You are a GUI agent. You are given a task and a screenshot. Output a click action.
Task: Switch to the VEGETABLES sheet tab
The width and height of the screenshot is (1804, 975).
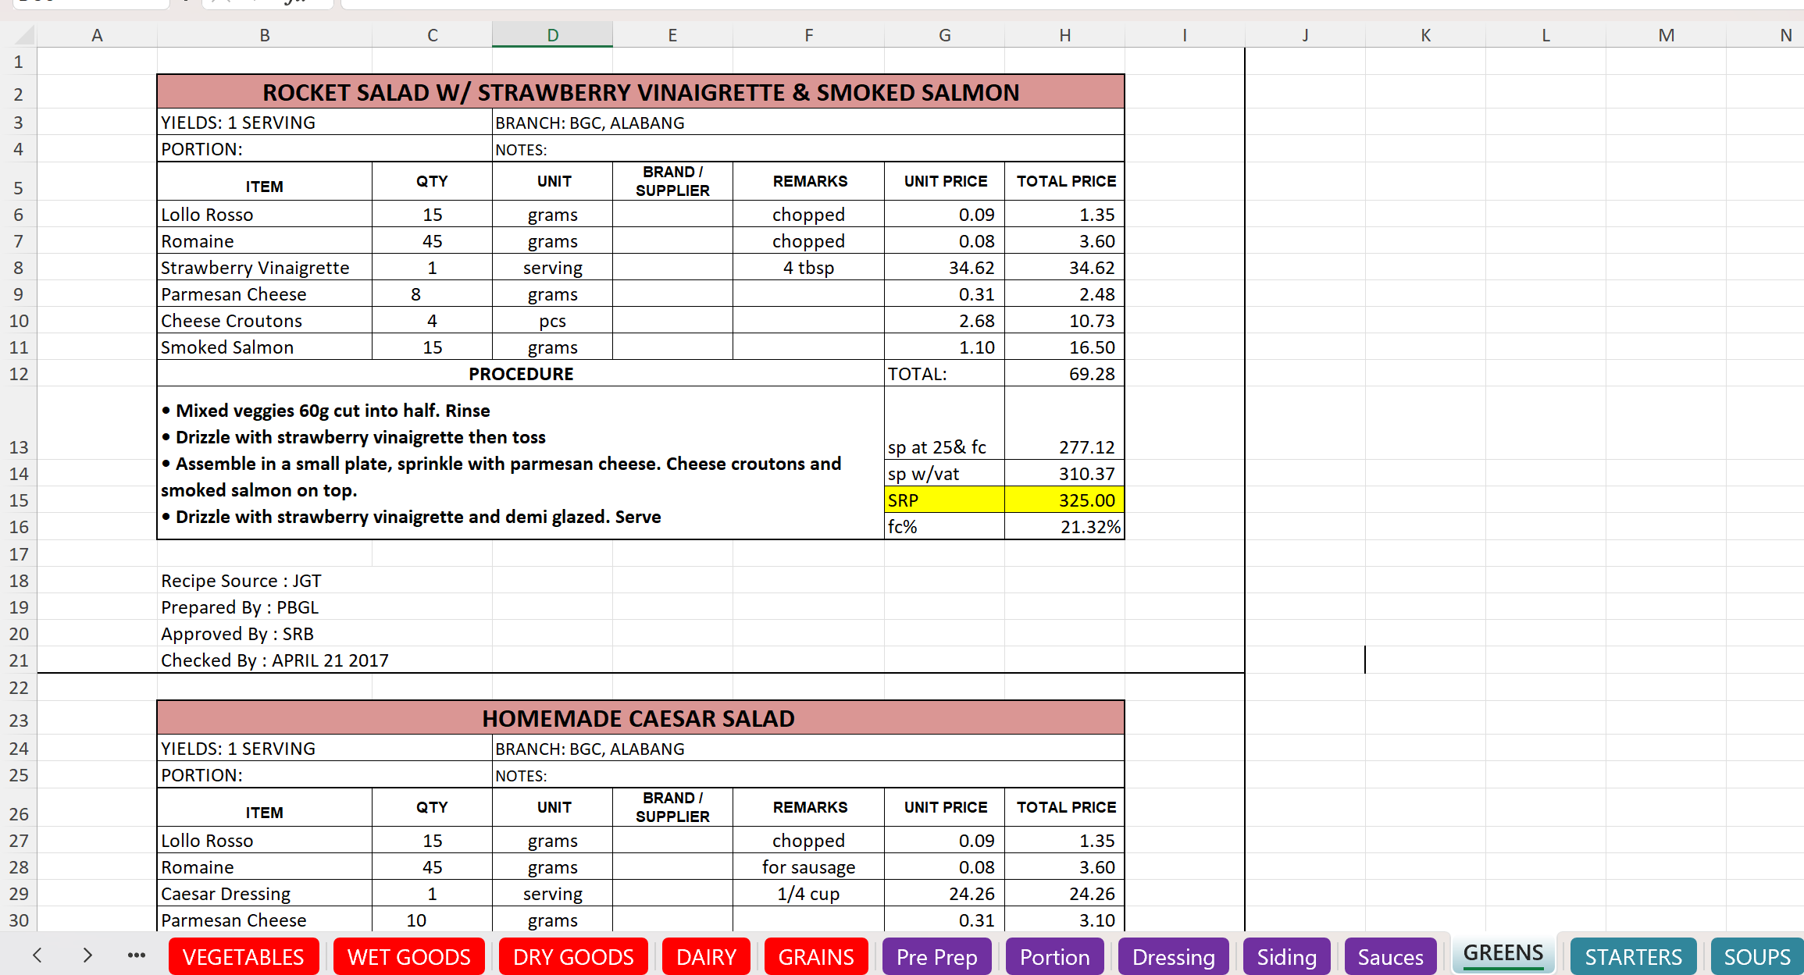pyautogui.click(x=243, y=957)
